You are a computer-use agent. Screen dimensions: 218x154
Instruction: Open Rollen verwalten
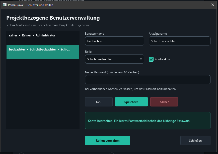tap(108, 140)
